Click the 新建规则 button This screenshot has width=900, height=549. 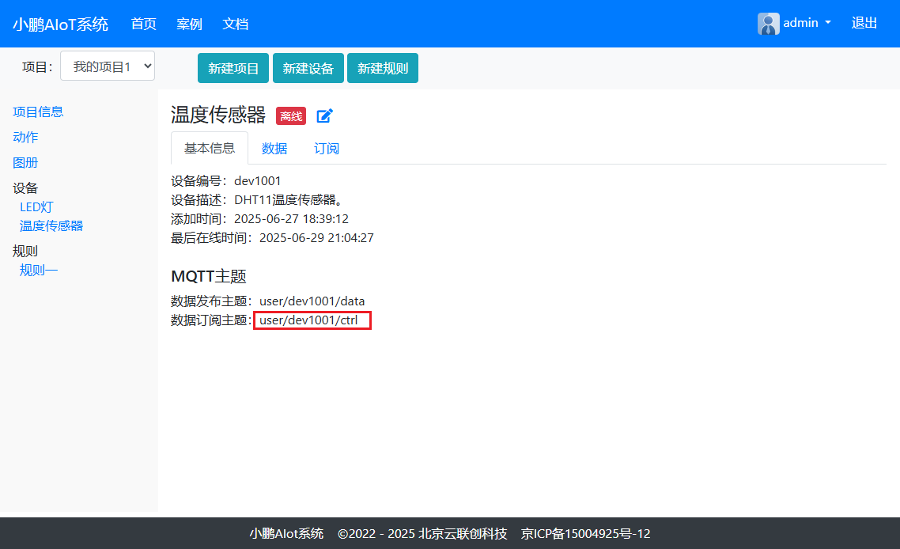[383, 68]
